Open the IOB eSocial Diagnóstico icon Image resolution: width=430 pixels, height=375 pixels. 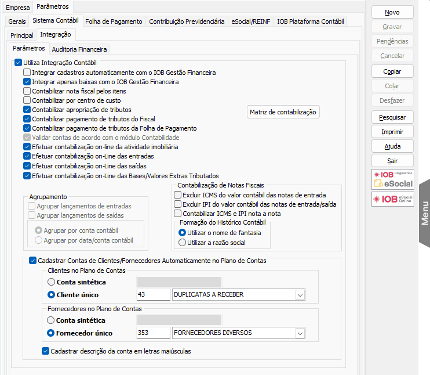click(392, 179)
